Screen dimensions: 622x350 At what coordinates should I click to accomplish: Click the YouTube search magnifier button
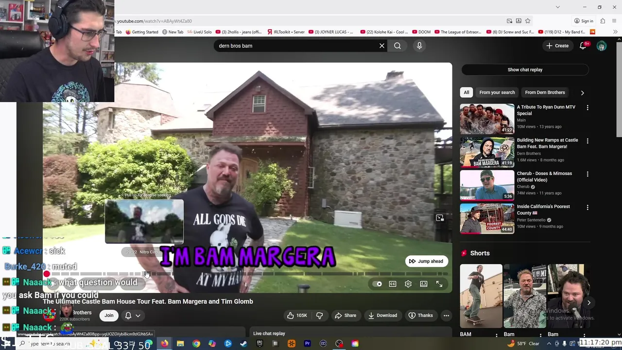[397, 46]
